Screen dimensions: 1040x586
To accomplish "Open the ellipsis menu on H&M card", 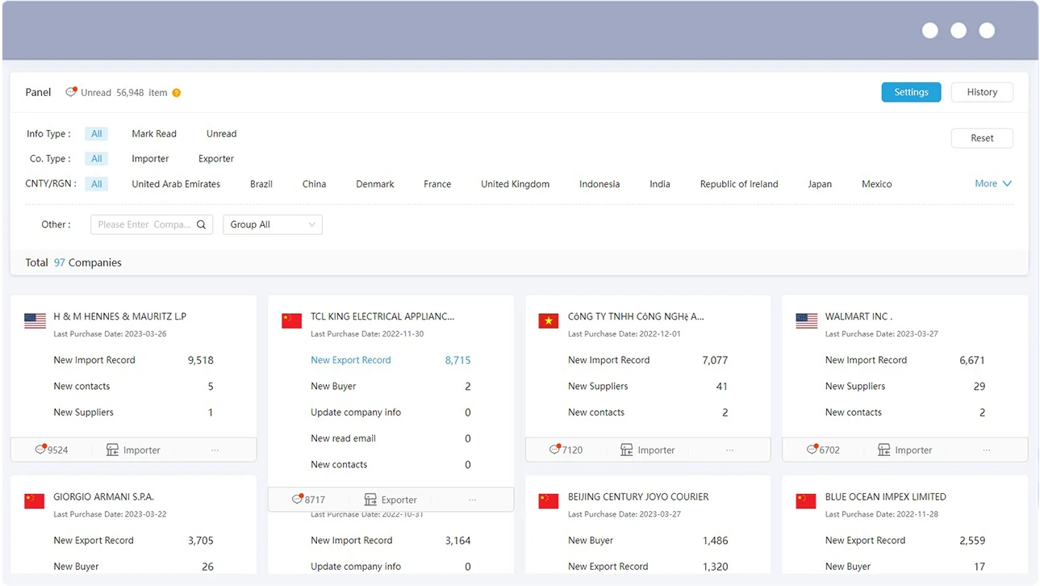I will (x=215, y=450).
